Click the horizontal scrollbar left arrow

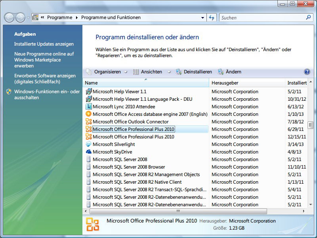click(x=86, y=211)
